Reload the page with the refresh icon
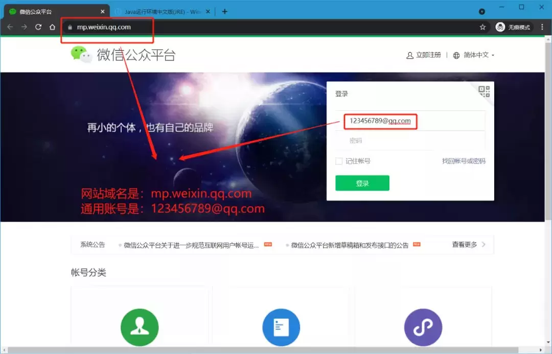552x354 pixels. (x=38, y=27)
